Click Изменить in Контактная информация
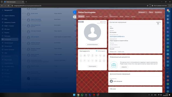172x97 pixels. [x=158, y=22]
